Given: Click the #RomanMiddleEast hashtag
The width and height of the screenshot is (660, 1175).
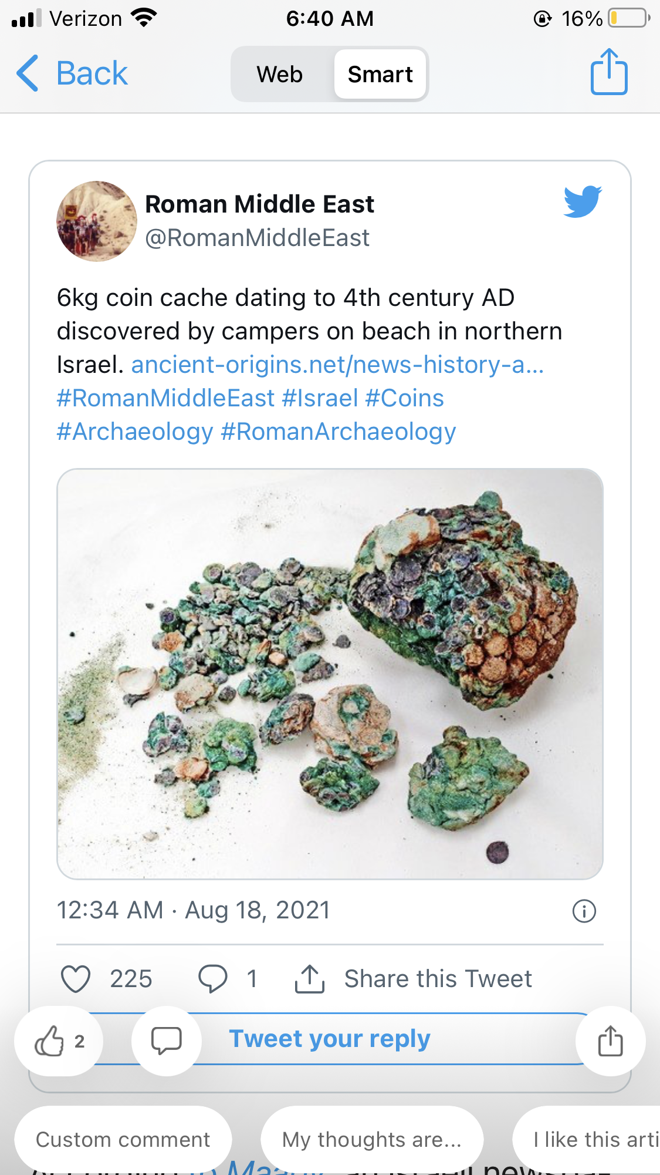Looking at the screenshot, I should click(x=165, y=398).
